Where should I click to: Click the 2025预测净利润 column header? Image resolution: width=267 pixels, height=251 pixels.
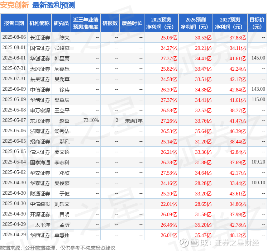tap(161, 23)
